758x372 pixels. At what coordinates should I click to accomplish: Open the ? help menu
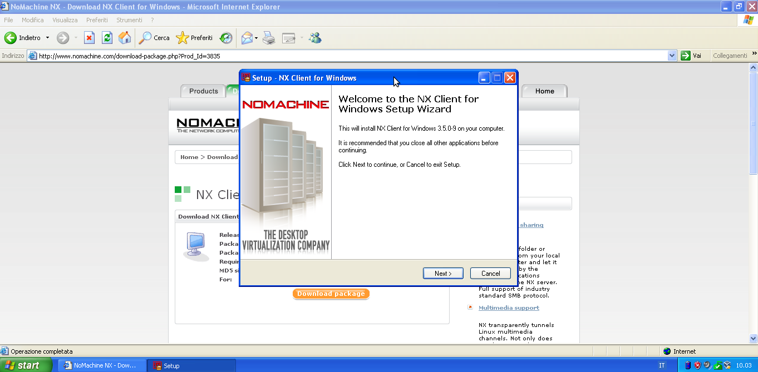[x=152, y=20]
